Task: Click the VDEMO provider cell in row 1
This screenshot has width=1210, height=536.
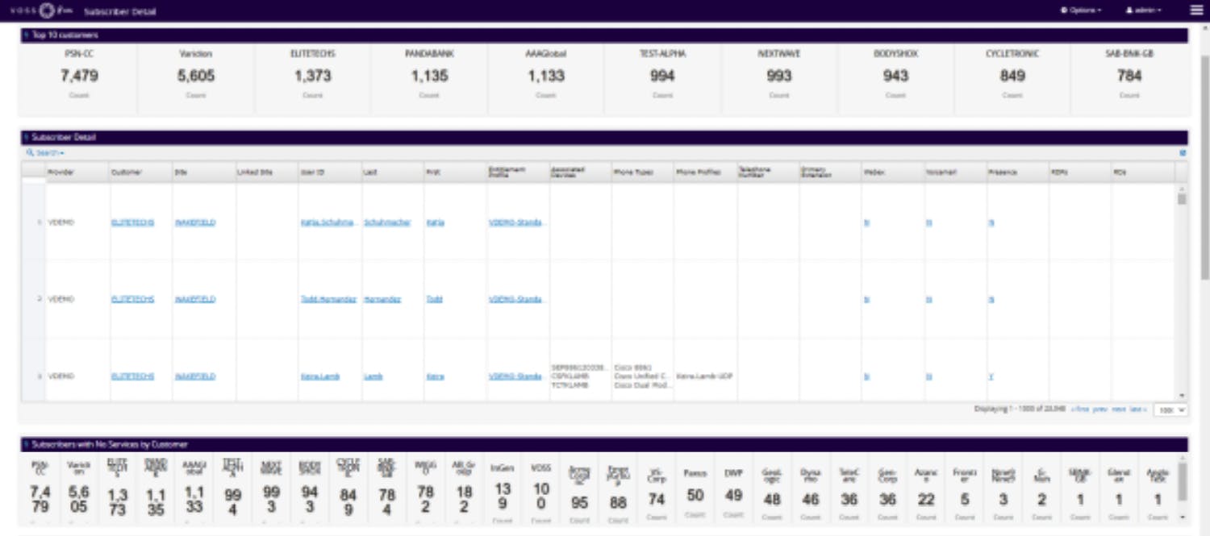Action: tap(60, 222)
